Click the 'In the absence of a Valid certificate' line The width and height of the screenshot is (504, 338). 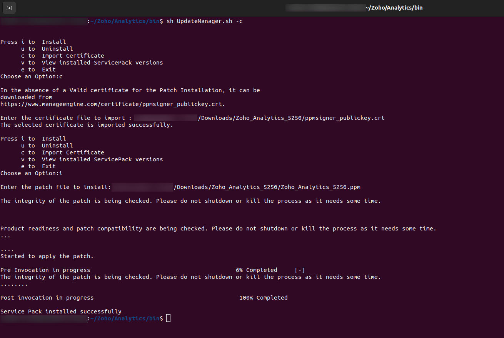coord(130,90)
